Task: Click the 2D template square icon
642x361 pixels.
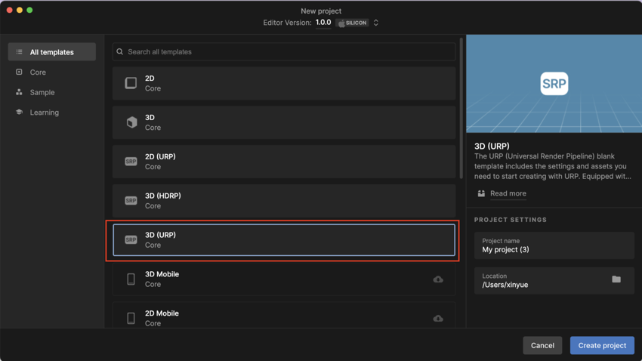Action: (131, 83)
